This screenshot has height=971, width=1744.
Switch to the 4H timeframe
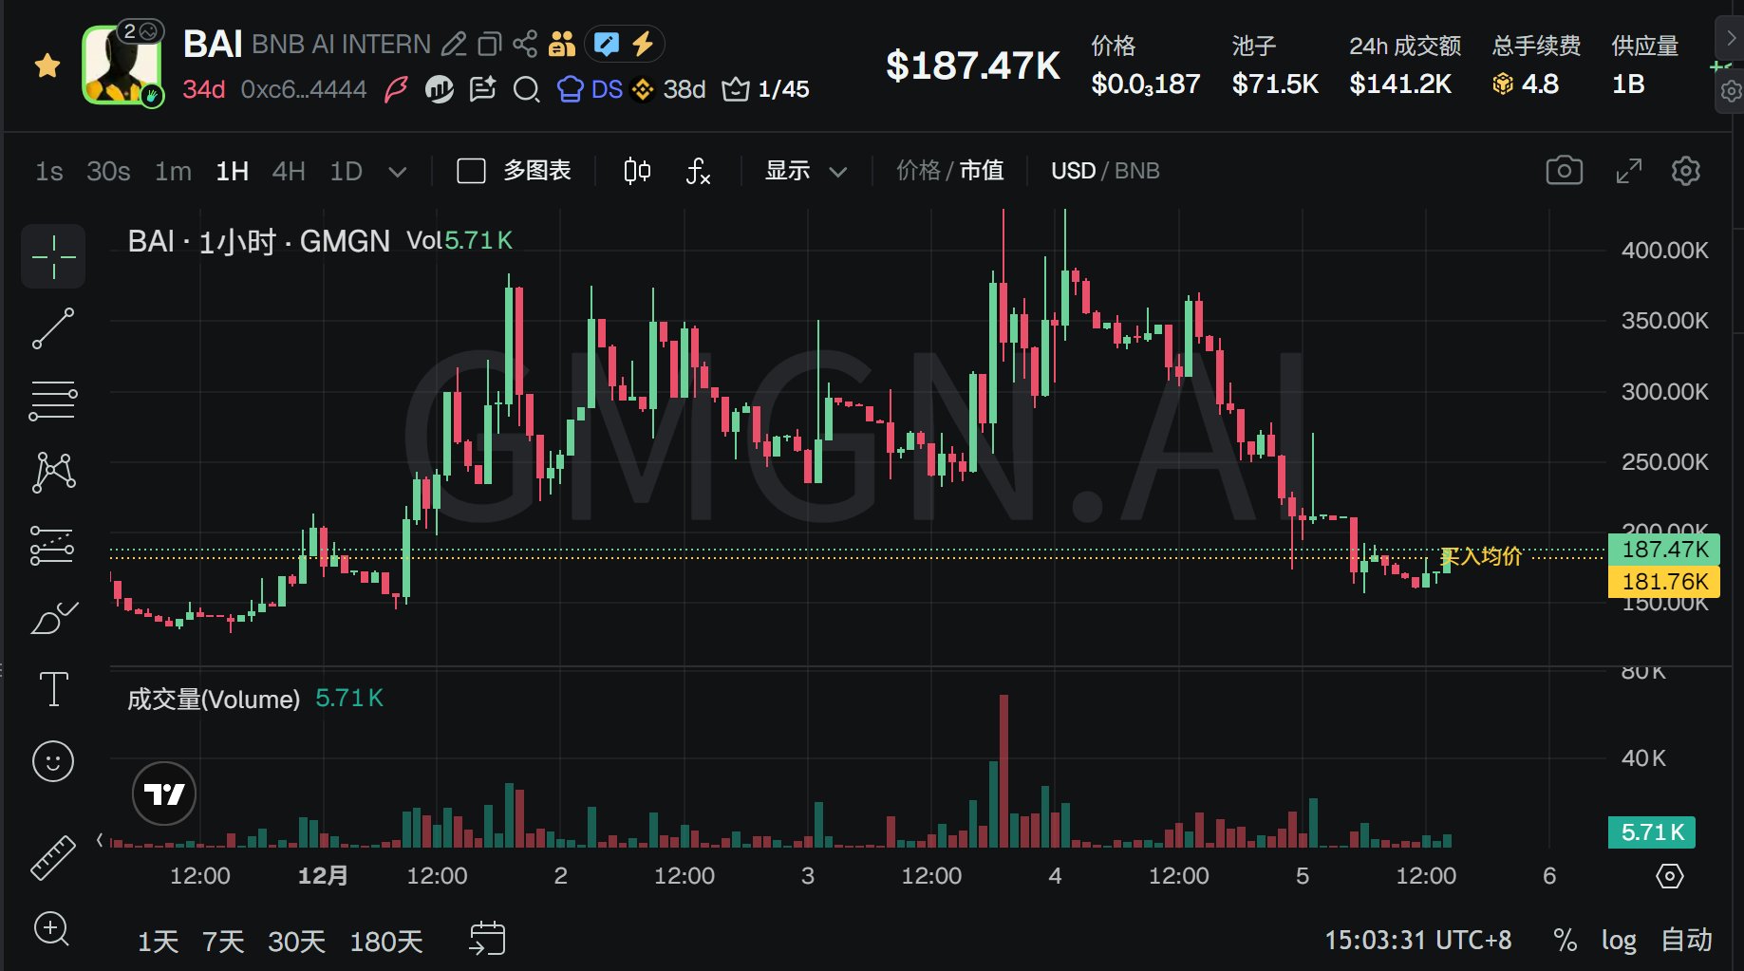point(289,171)
